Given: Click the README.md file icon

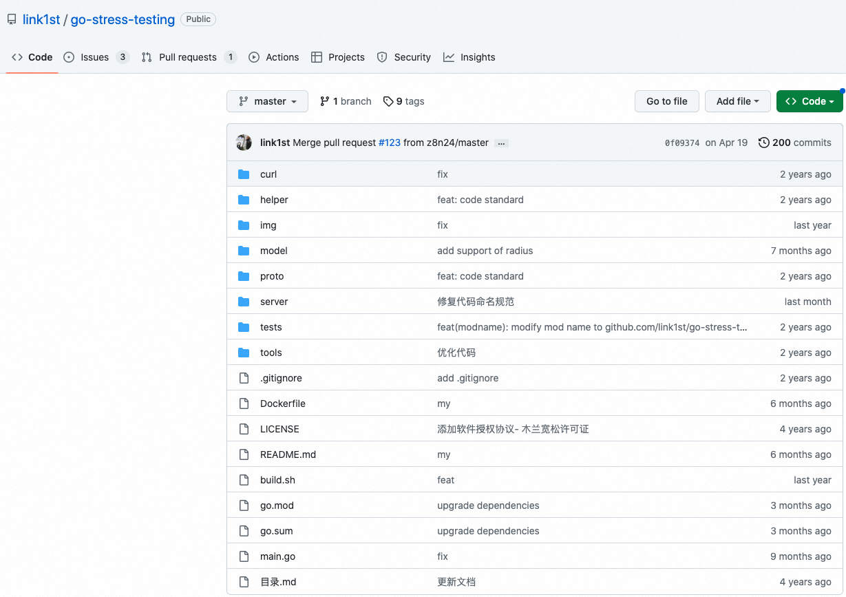Looking at the screenshot, I should click(244, 454).
